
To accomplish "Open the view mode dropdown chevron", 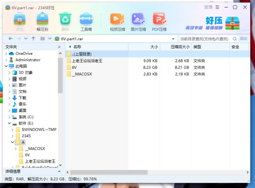I will [x=50, y=39].
